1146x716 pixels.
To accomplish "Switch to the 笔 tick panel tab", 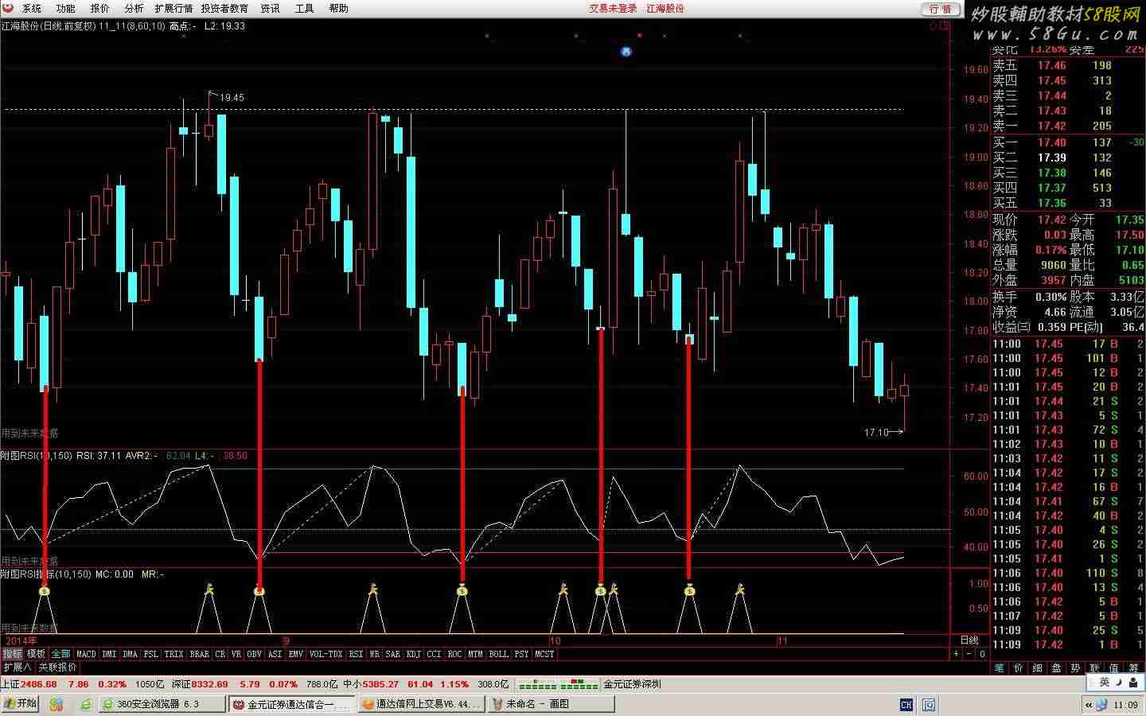I will [x=1000, y=668].
